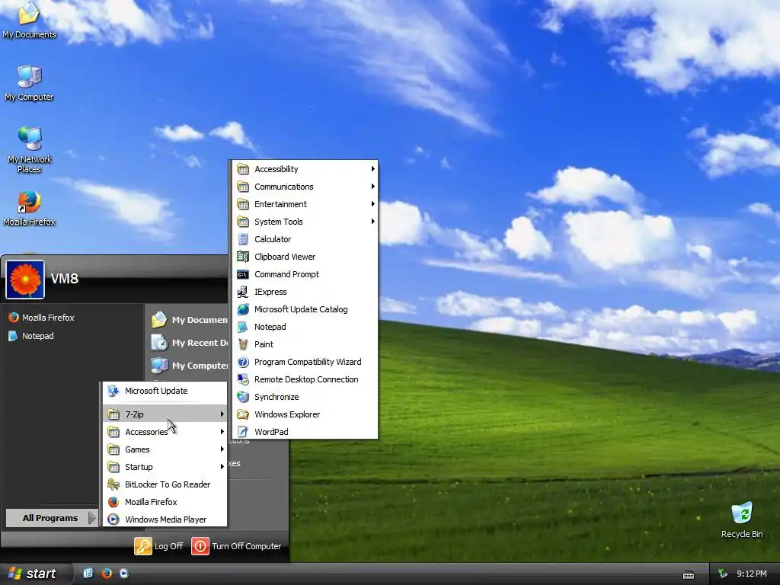Click the Communications folder entry
780x585 pixels.
(305, 187)
